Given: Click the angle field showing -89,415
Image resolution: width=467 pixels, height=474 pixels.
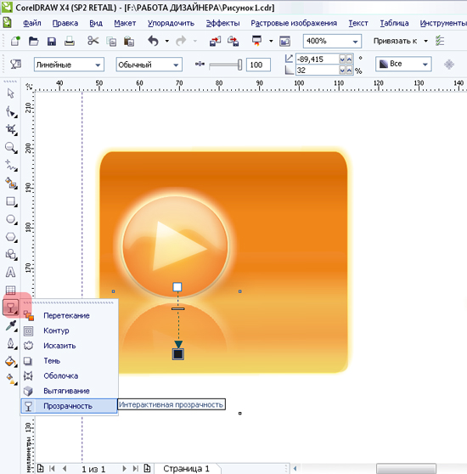Looking at the screenshot, I should (x=318, y=59).
